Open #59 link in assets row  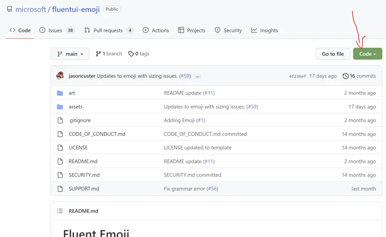[252, 106]
